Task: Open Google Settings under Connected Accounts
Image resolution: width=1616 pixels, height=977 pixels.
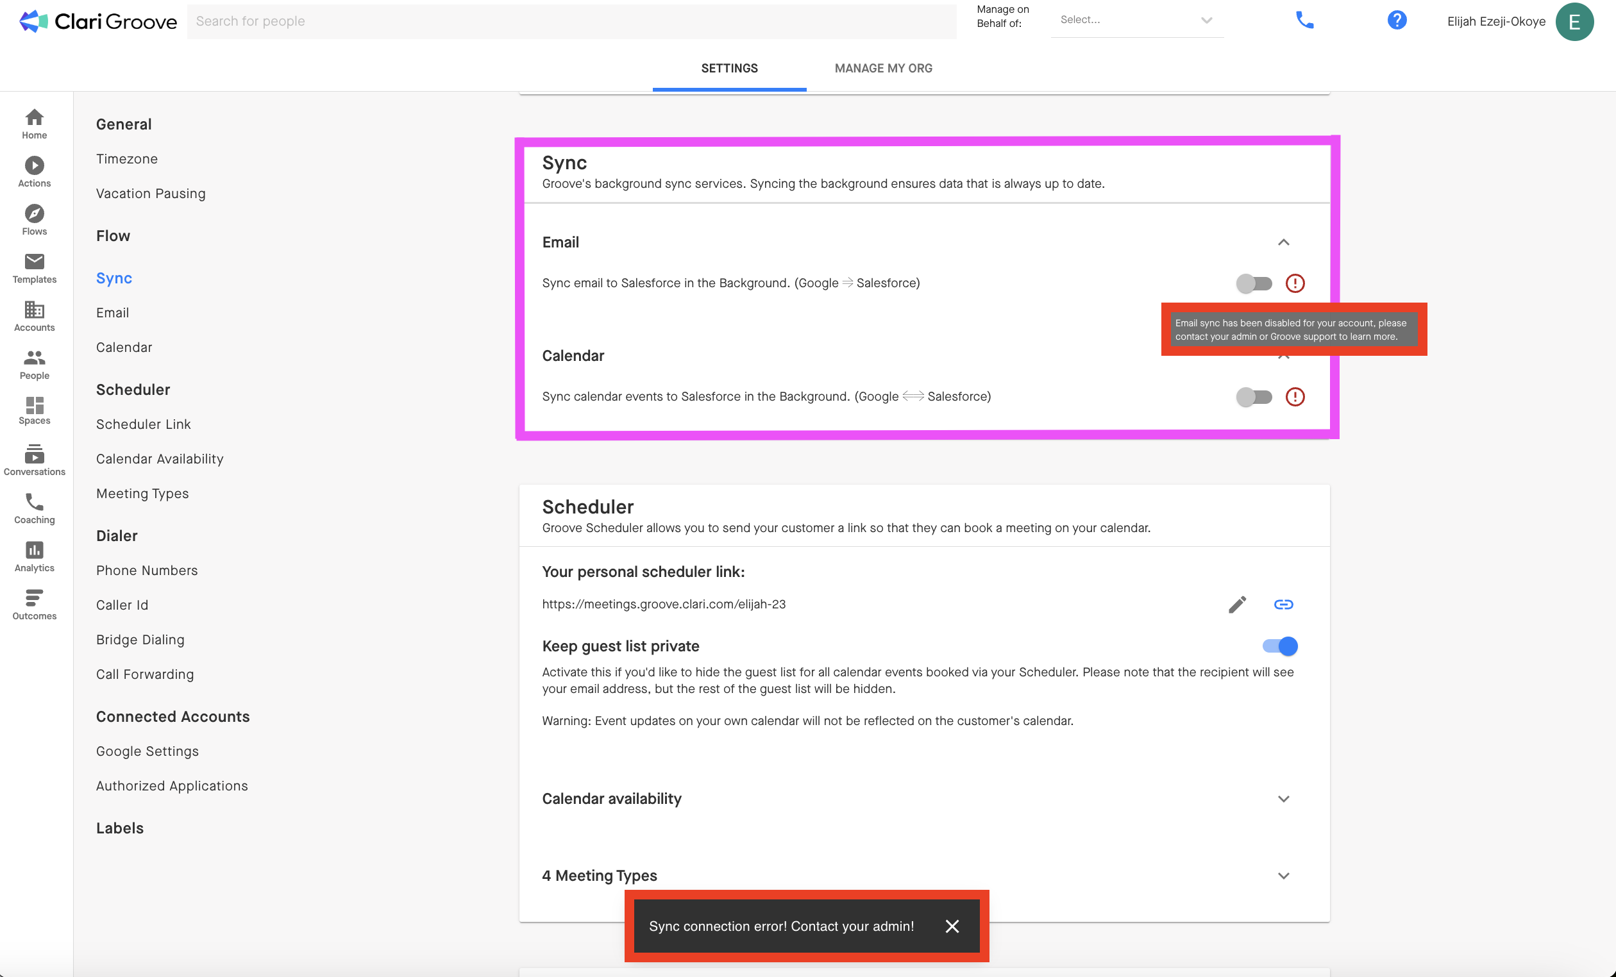Action: tap(147, 751)
